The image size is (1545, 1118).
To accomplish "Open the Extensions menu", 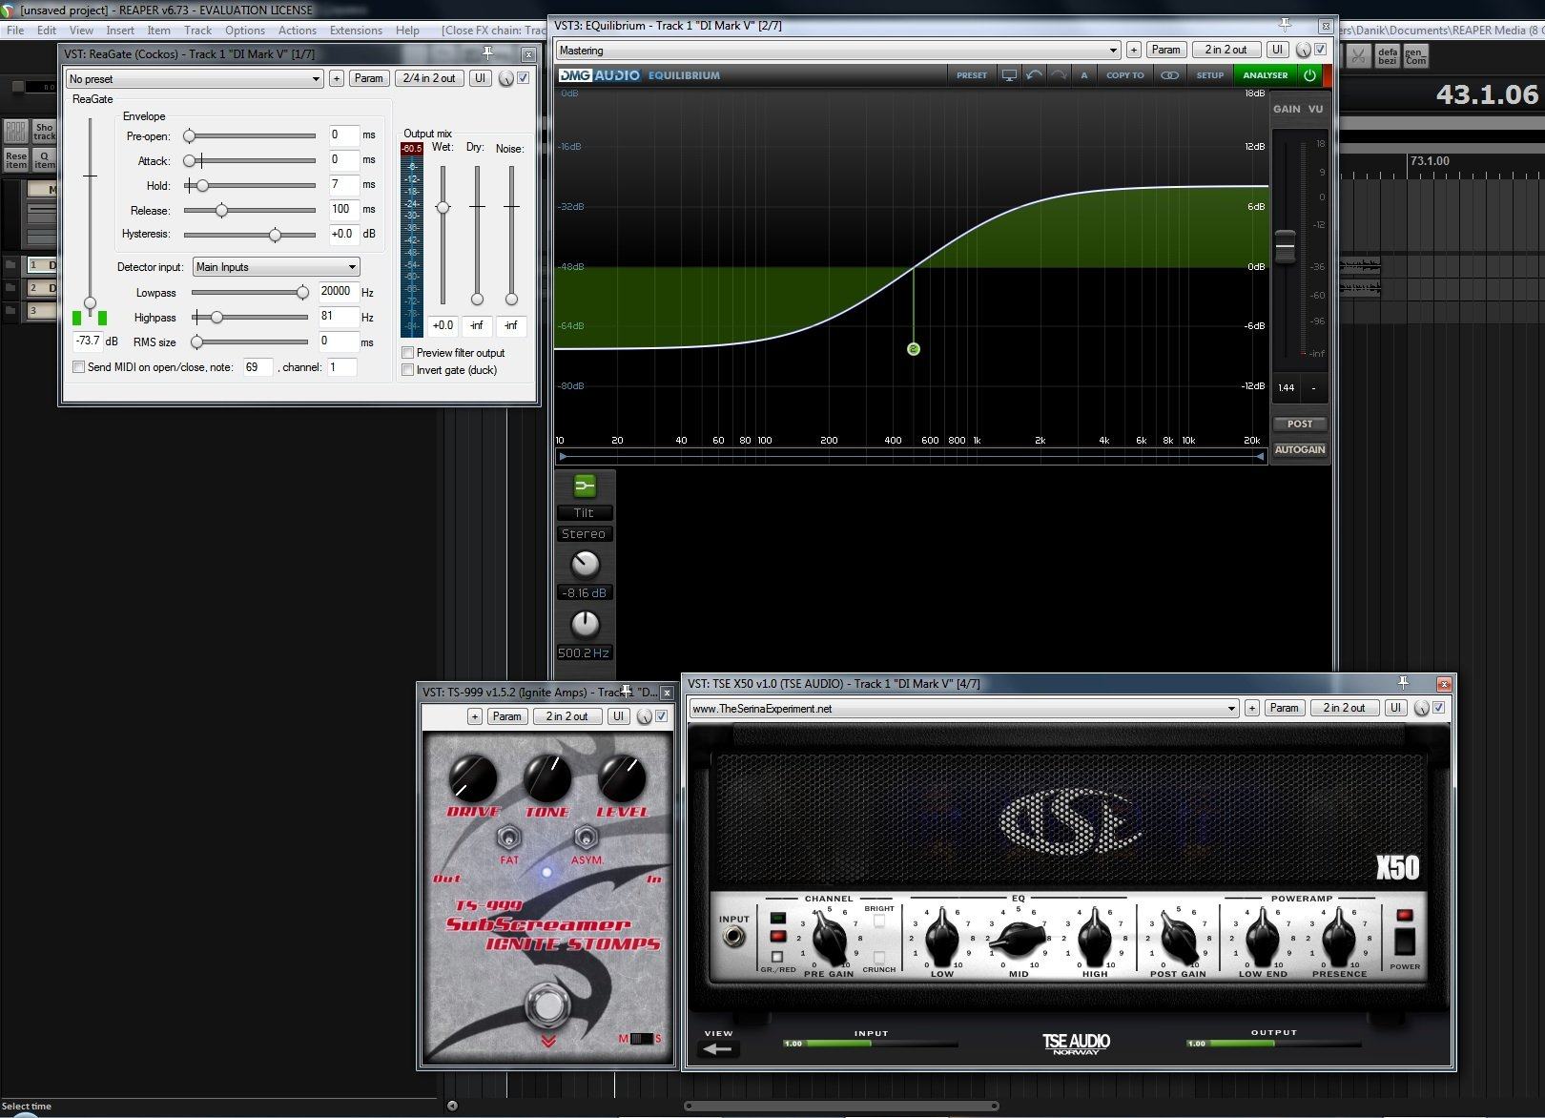I will (355, 31).
